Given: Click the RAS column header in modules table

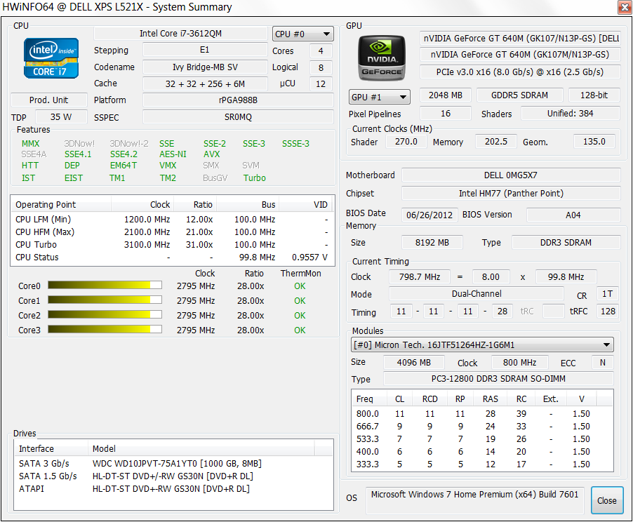Looking at the screenshot, I should tap(491, 399).
